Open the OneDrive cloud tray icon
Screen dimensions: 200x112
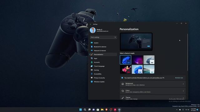pyautogui.click(x=180, y=110)
